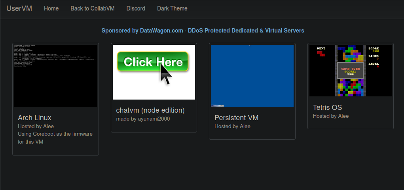Open the Arch Linux terminal preview thumbnail
Screen dimensions: 404x190
[x=55, y=75]
